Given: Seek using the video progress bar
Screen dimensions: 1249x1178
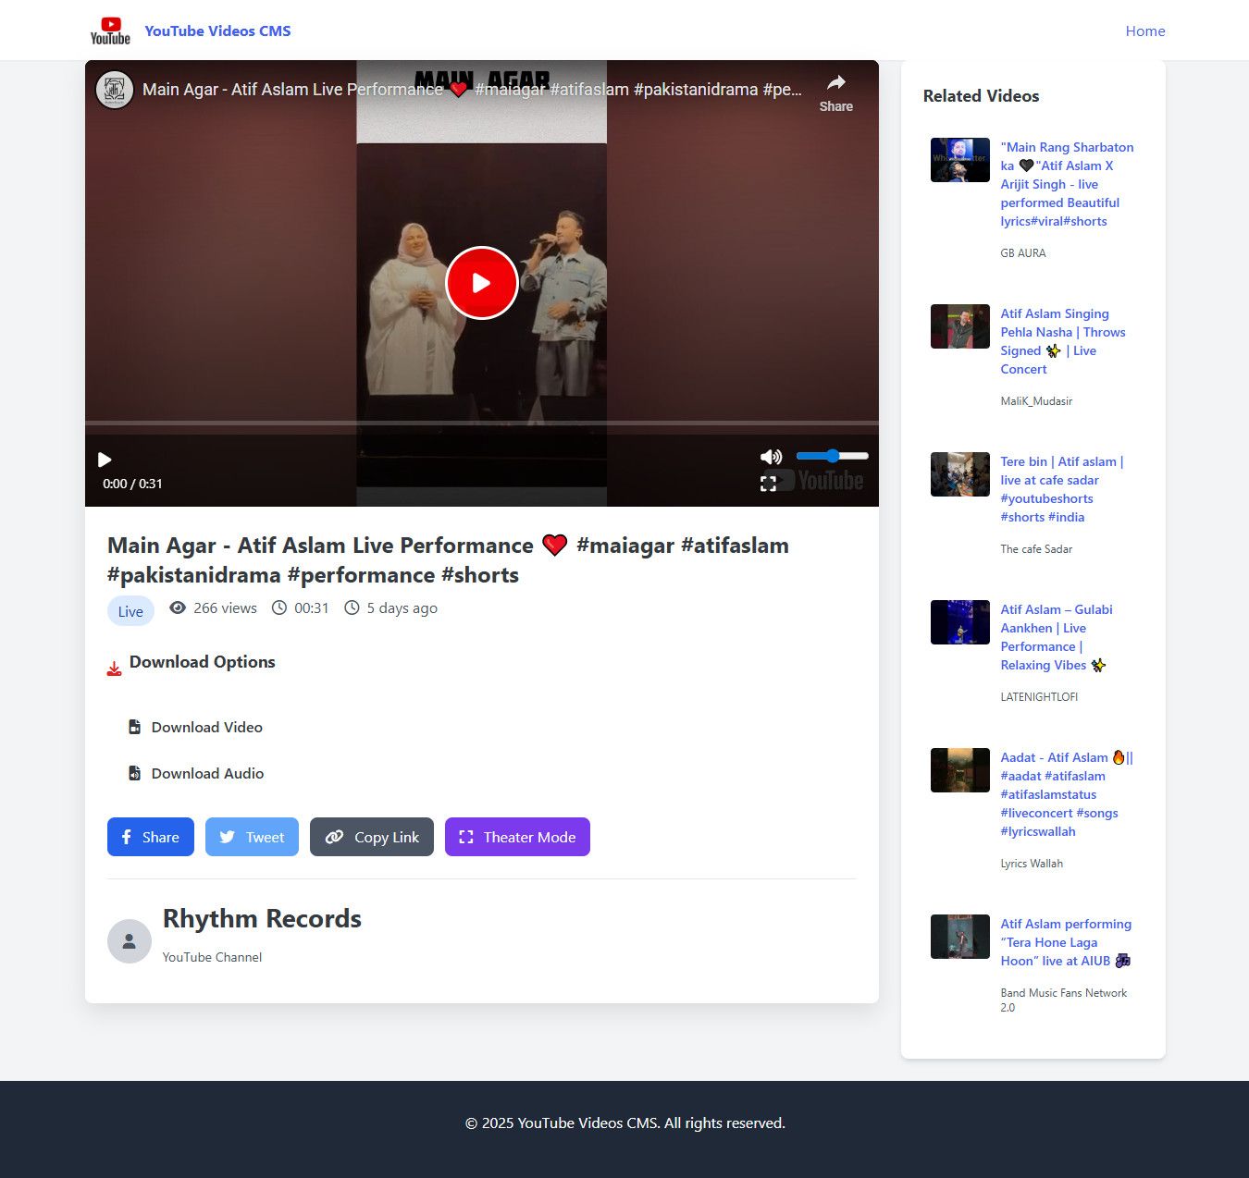Looking at the screenshot, I should coord(481,423).
